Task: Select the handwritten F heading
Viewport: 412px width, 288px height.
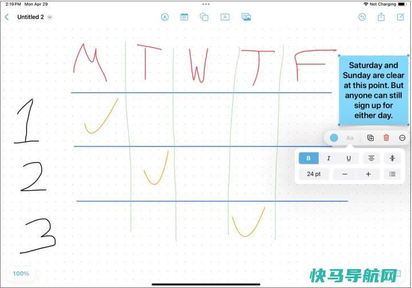Action: pyautogui.click(x=315, y=65)
